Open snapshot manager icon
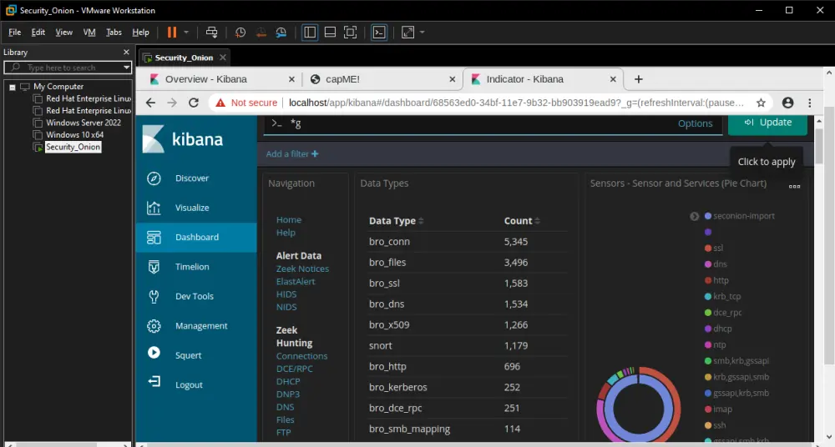The image size is (835, 447). (x=281, y=33)
